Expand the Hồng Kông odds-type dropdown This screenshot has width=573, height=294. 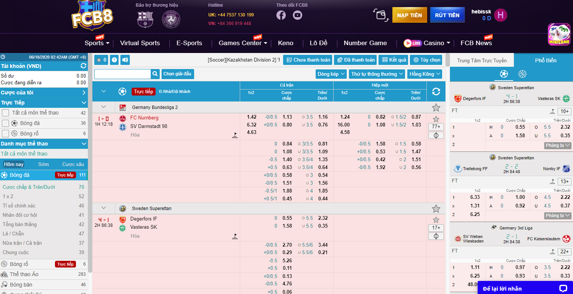click(425, 74)
